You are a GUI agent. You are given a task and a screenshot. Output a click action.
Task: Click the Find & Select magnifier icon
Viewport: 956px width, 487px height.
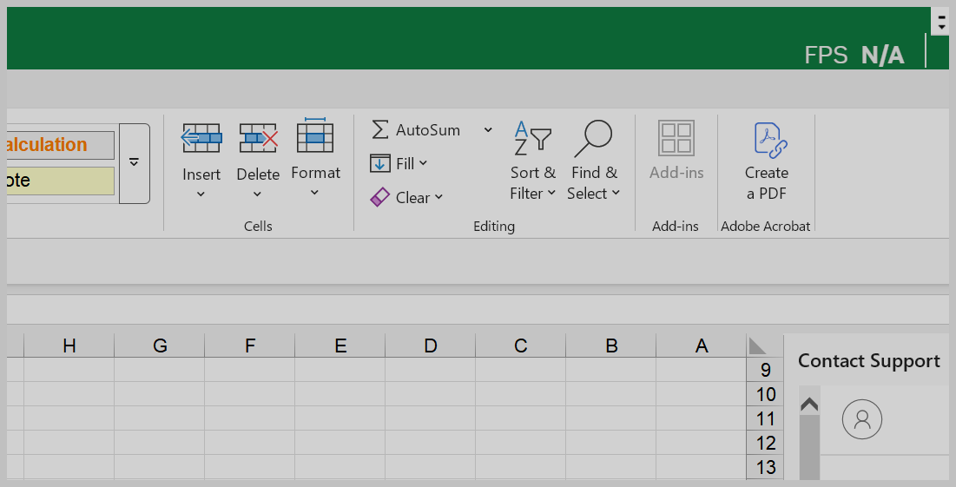pos(593,138)
